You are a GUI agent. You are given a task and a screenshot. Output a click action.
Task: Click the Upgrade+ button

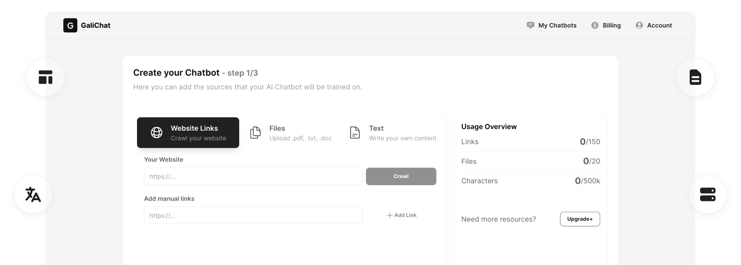pyautogui.click(x=580, y=219)
